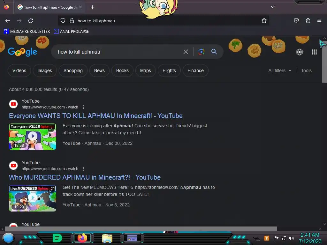Screen dimensions: 327x245
Task: Filter results by Books
Action: click(x=122, y=71)
